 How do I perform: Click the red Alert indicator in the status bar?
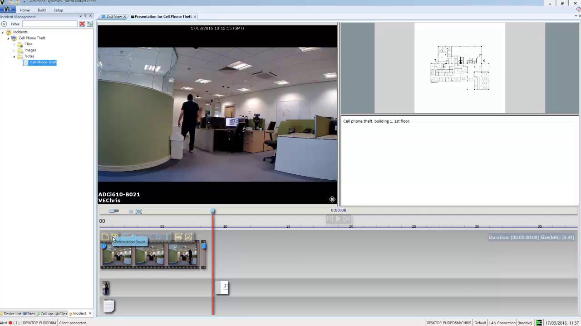[10, 323]
